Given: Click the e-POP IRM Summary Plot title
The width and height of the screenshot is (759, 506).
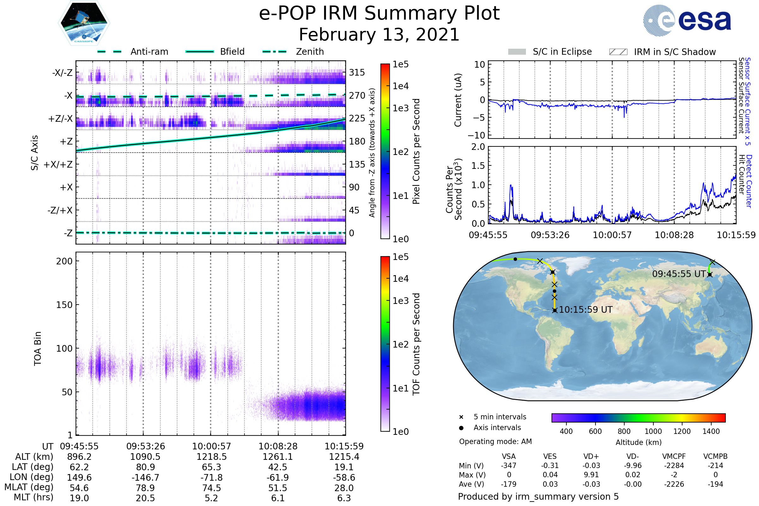Looking at the screenshot, I should click(x=379, y=14).
